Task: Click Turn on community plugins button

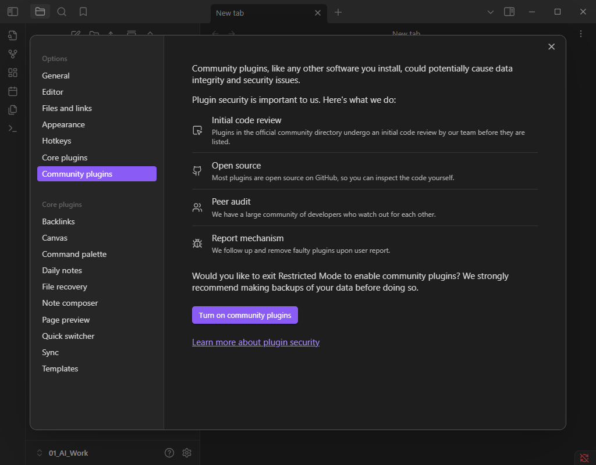Action: pyautogui.click(x=245, y=315)
